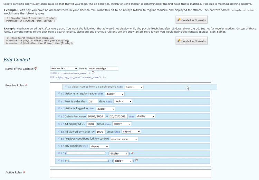Click the X icon on 'Post is older than' rule
This screenshot has height=180, width=259.
59,101
